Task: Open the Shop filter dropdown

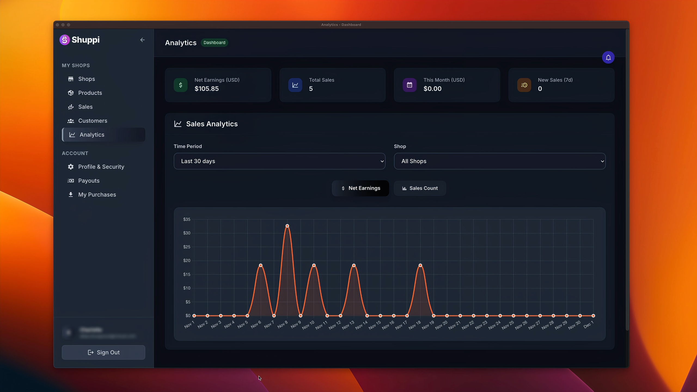Action: click(x=500, y=161)
